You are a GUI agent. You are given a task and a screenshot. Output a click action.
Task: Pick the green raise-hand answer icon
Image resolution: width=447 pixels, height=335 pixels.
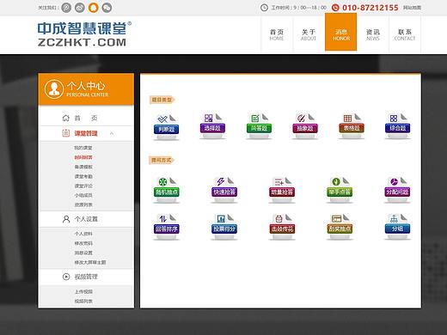340,190
